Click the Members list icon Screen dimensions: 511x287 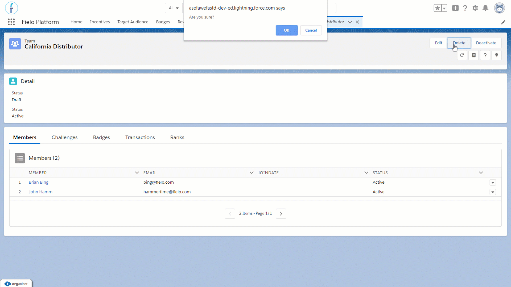click(x=20, y=158)
